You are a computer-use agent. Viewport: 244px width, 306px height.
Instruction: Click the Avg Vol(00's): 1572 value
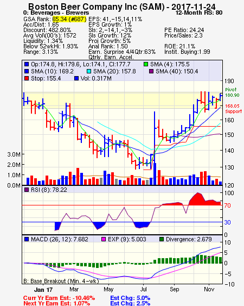(x=50, y=35)
